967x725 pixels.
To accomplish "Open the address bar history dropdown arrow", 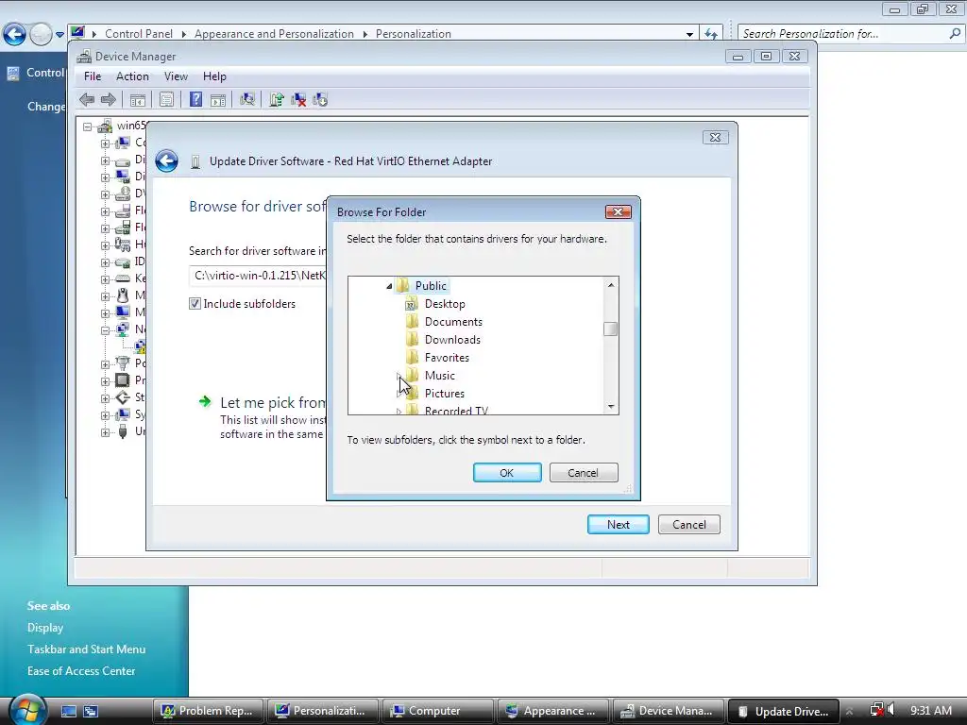I will tap(689, 34).
